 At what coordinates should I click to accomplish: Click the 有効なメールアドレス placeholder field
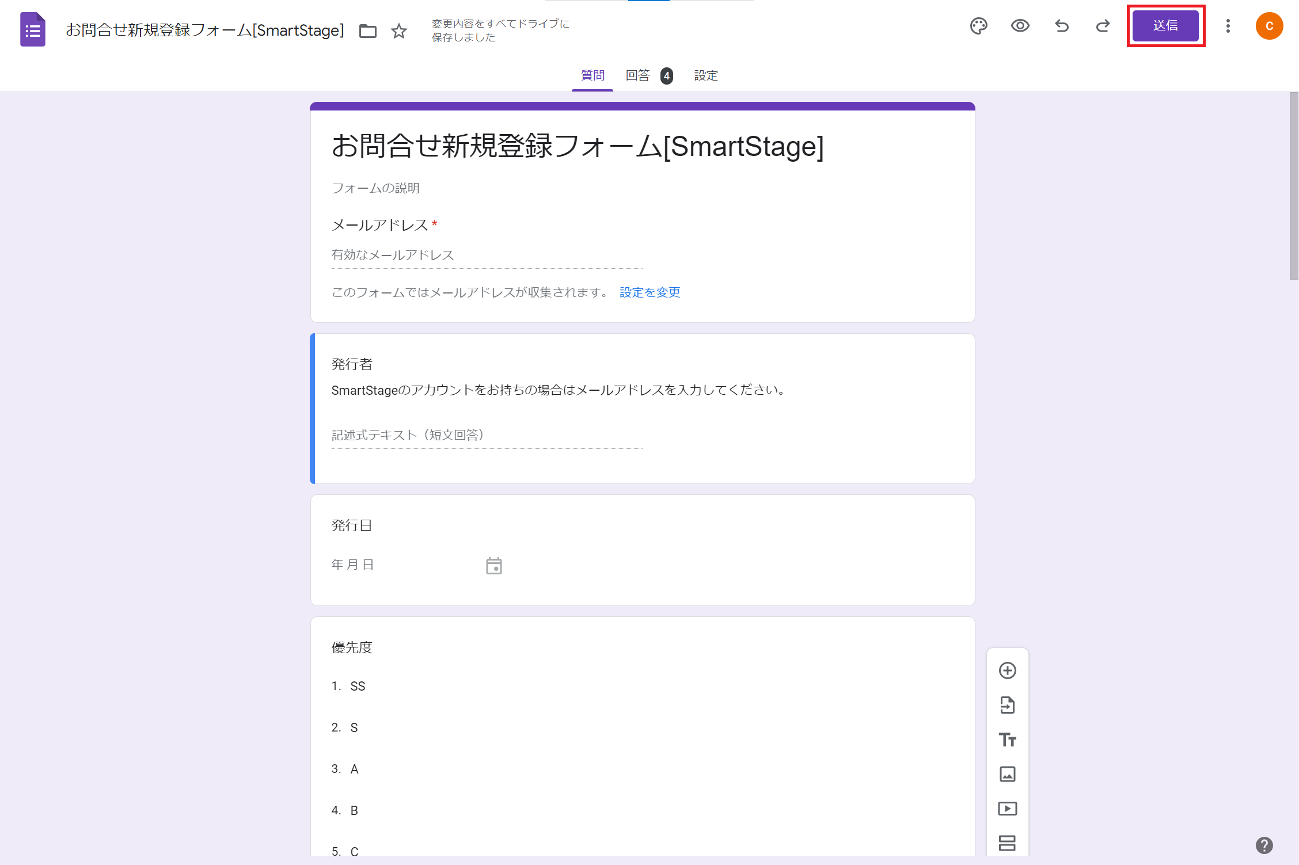tap(487, 255)
